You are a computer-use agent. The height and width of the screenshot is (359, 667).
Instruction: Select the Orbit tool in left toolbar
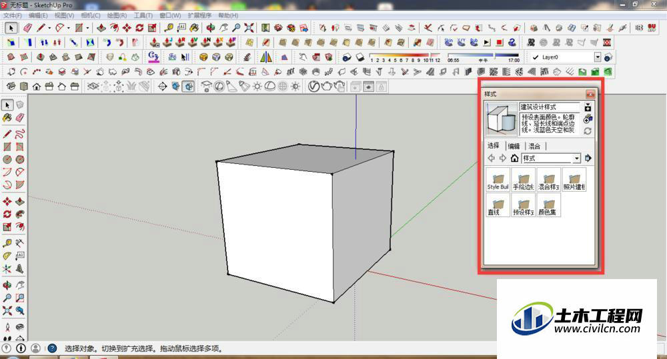[x=7, y=285]
